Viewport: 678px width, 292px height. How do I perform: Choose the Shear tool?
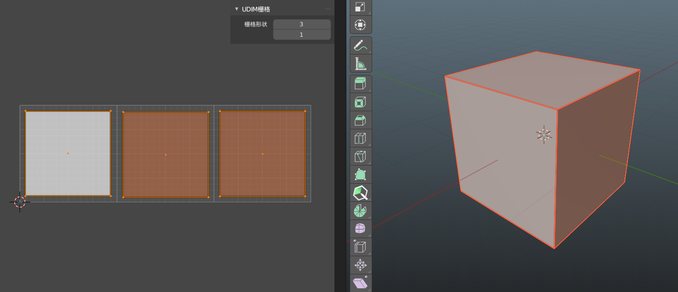point(360,282)
